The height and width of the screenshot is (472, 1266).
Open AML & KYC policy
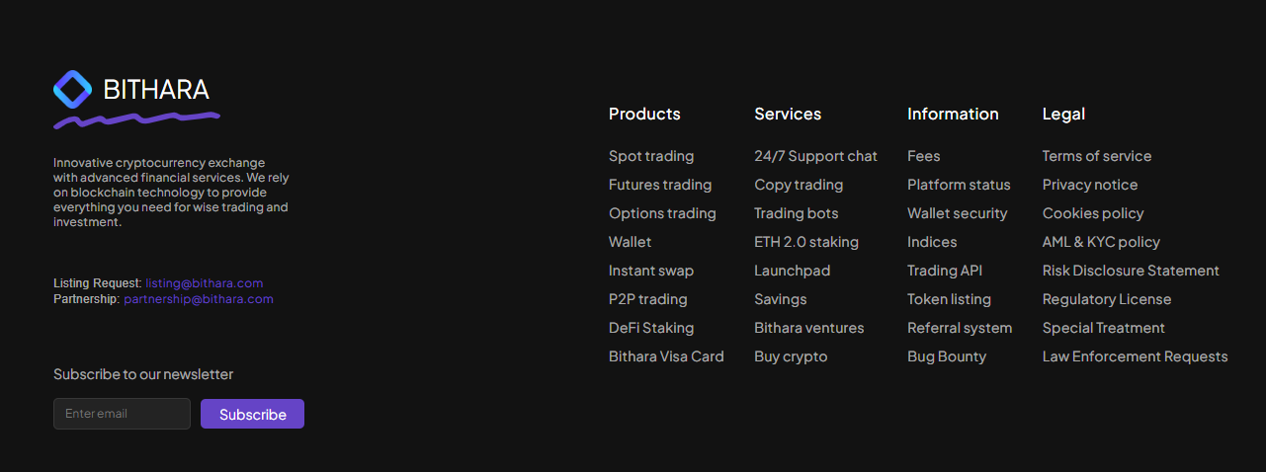pyautogui.click(x=1101, y=242)
